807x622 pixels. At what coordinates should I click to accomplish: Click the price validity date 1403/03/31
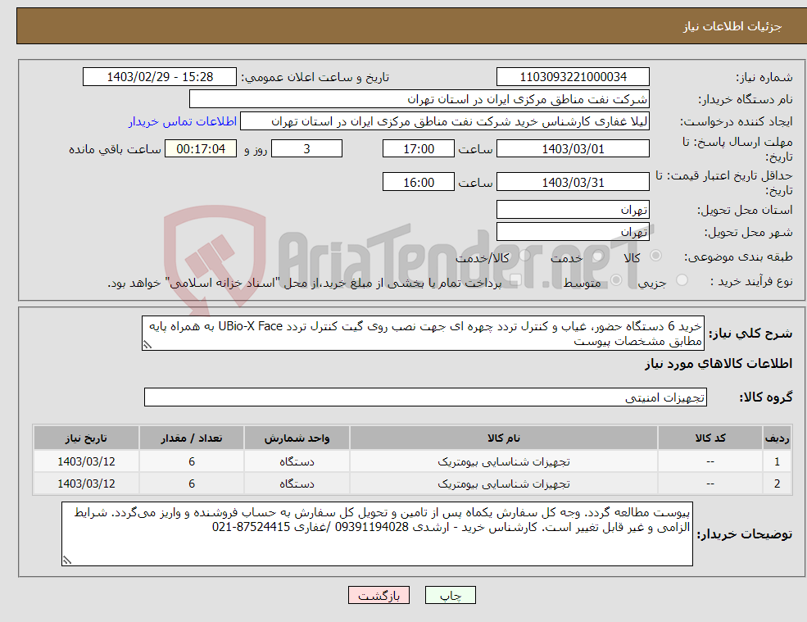(x=573, y=182)
